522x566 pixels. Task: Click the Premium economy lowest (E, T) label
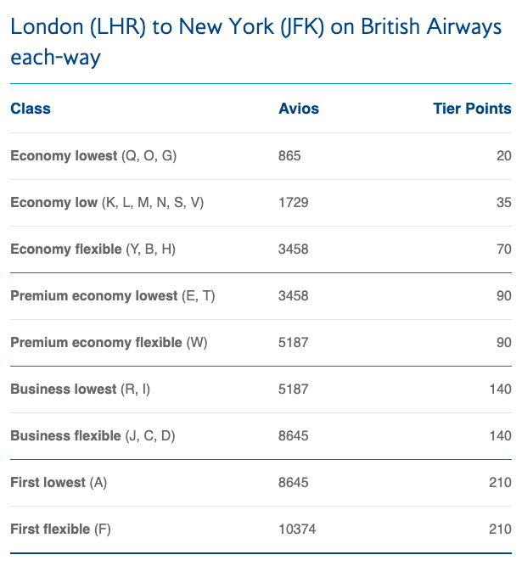[110, 296]
